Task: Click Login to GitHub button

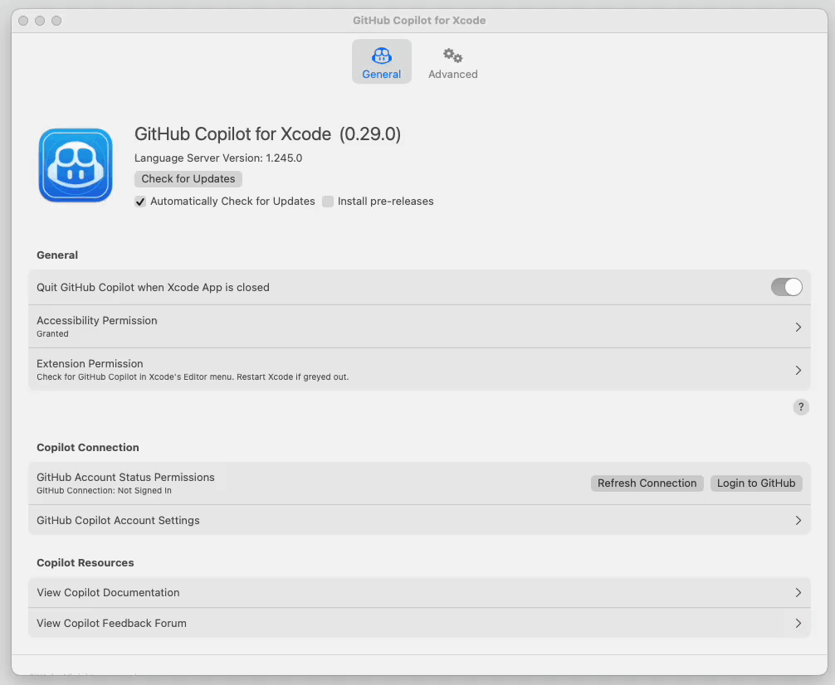Action: 755,483
